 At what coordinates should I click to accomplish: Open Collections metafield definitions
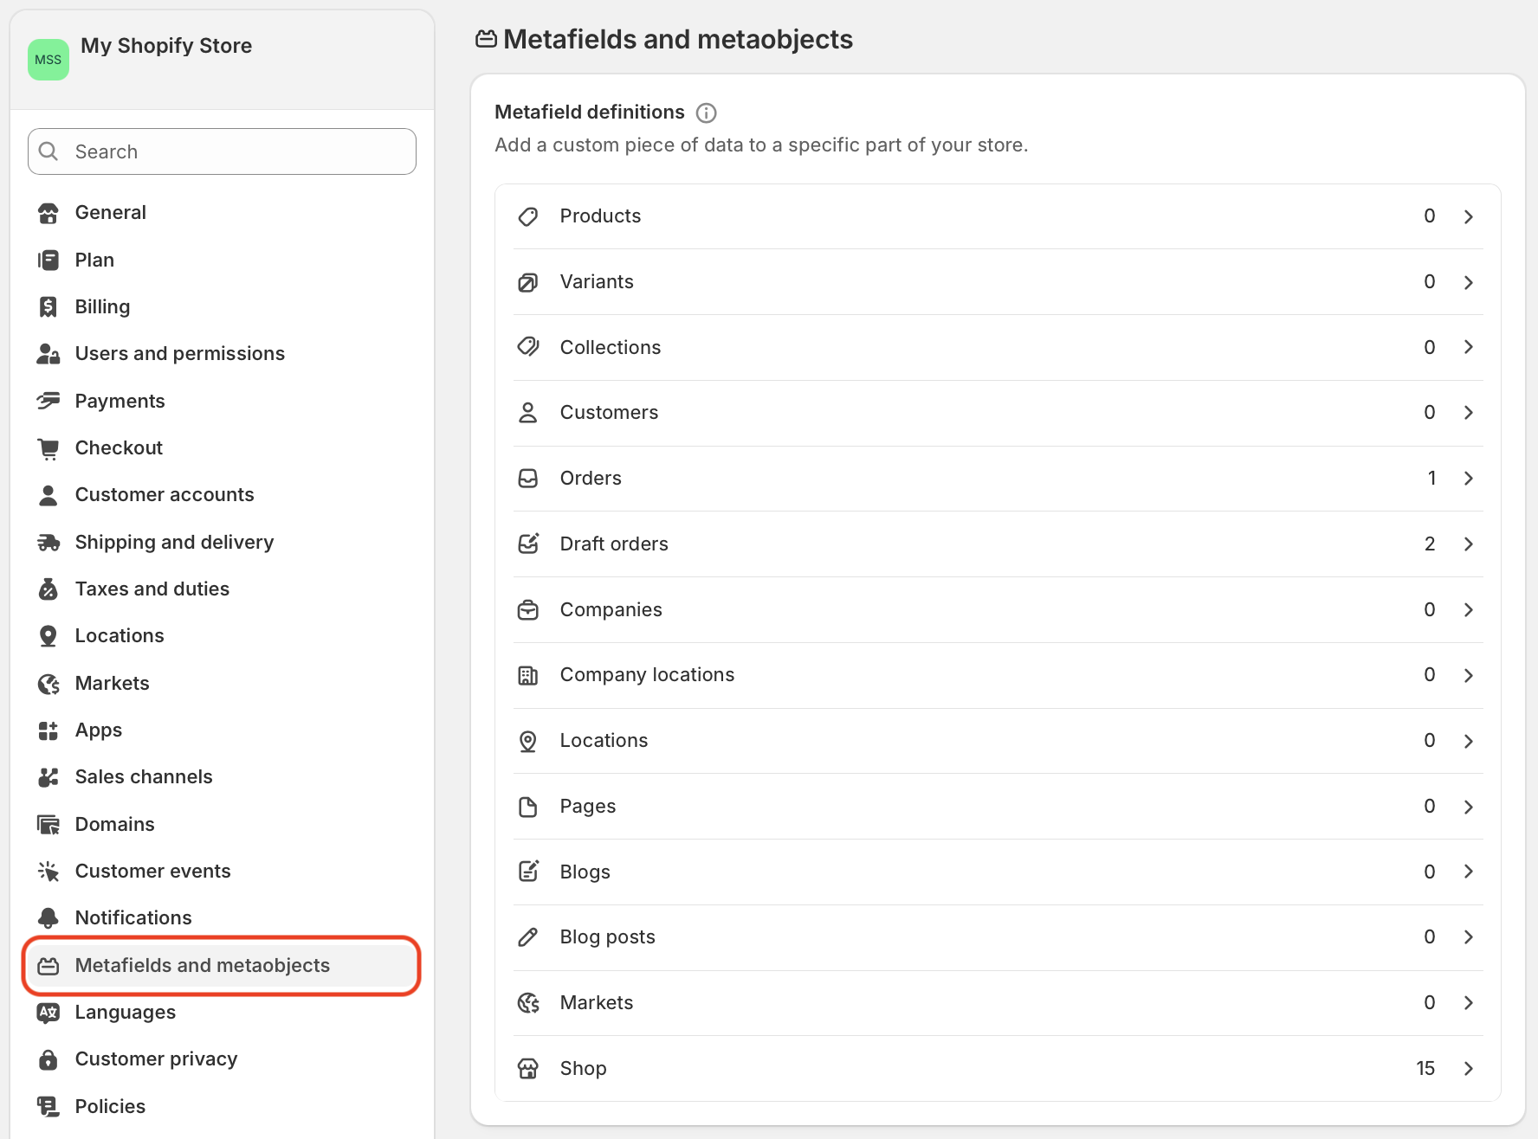[x=611, y=347]
